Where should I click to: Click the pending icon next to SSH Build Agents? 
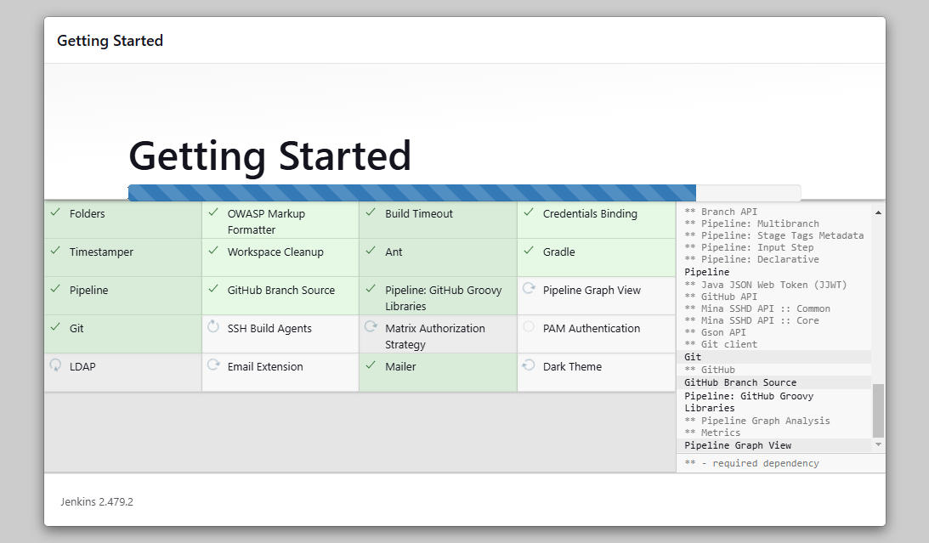pyautogui.click(x=212, y=327)
